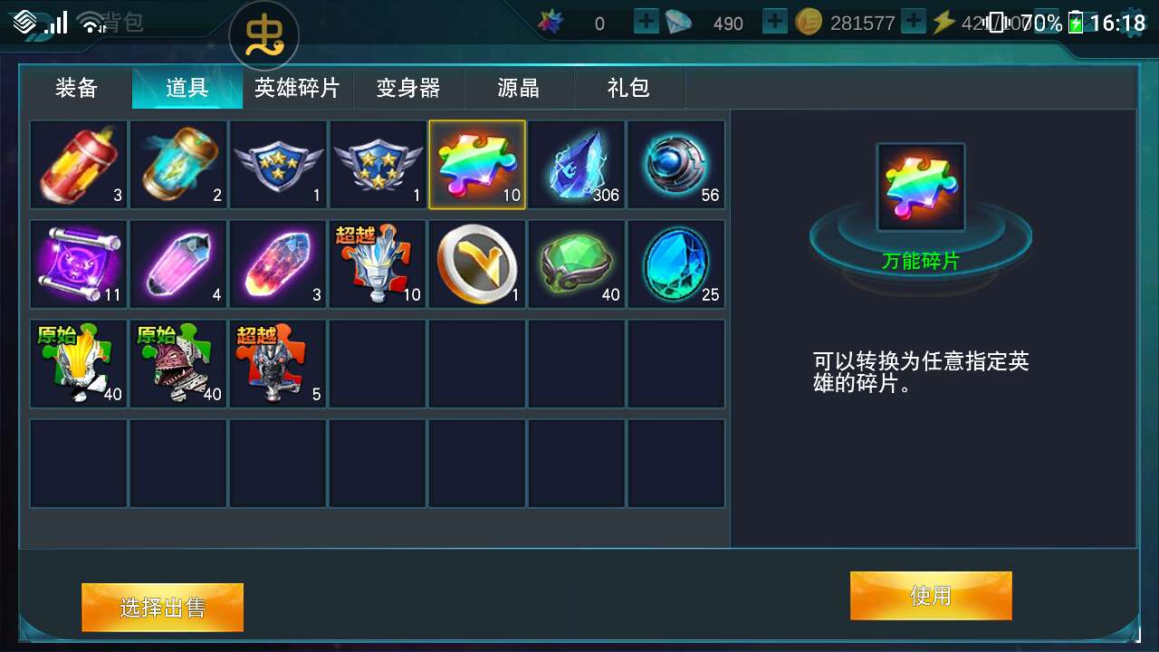Select the purple scroll item with count 11
1159x652 pixels.
point(79,264)
